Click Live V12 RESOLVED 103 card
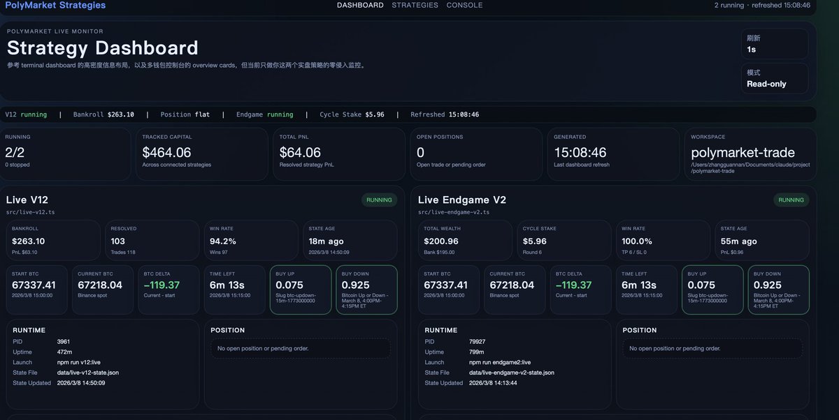 pyautogui.click(x=153, y=241)
